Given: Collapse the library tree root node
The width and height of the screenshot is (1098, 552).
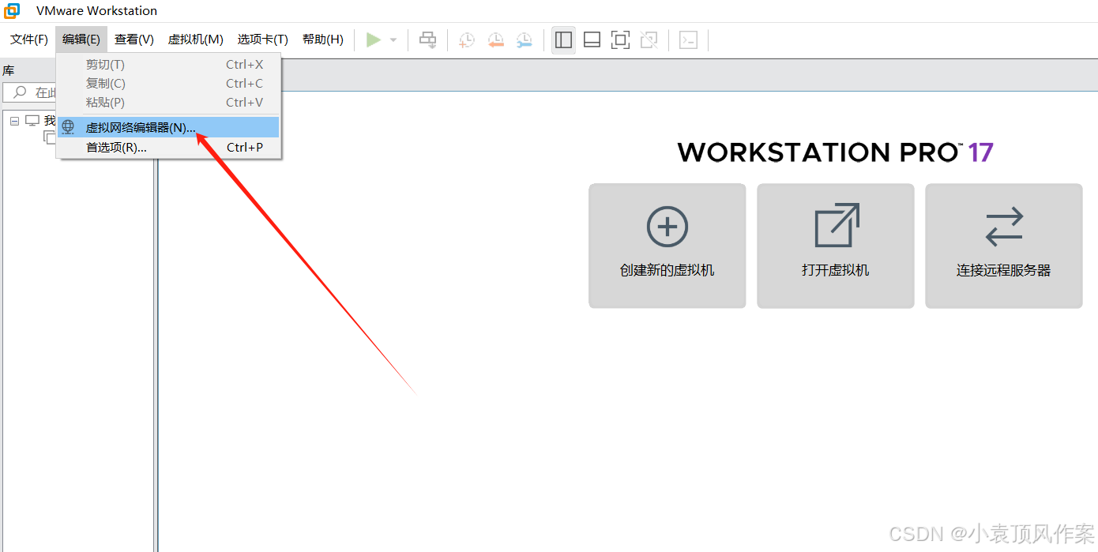Looking at the screenshot, I should (x=14, y=122).
